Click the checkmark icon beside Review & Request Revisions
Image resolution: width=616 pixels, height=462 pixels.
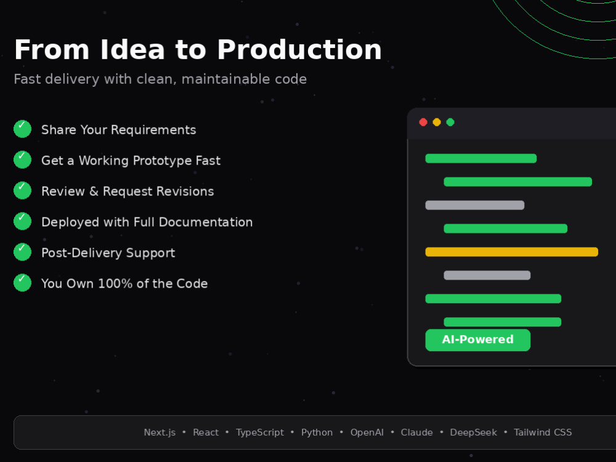point(22,190)
